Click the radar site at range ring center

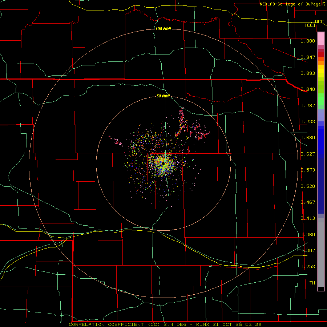163,164
